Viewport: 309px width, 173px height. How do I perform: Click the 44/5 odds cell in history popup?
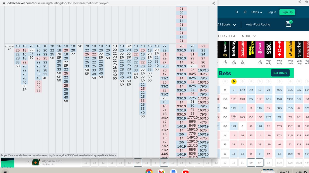click(x=165, y=154)
